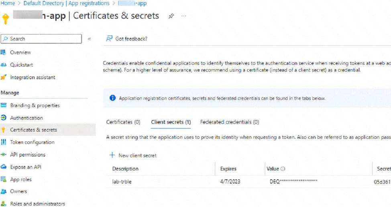
Task: Switch to Federated credentials (0) tab
Action: pyautogui.click(x=230, y=122)
